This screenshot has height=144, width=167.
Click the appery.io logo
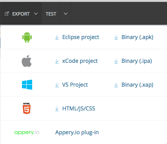coord(27,132)
